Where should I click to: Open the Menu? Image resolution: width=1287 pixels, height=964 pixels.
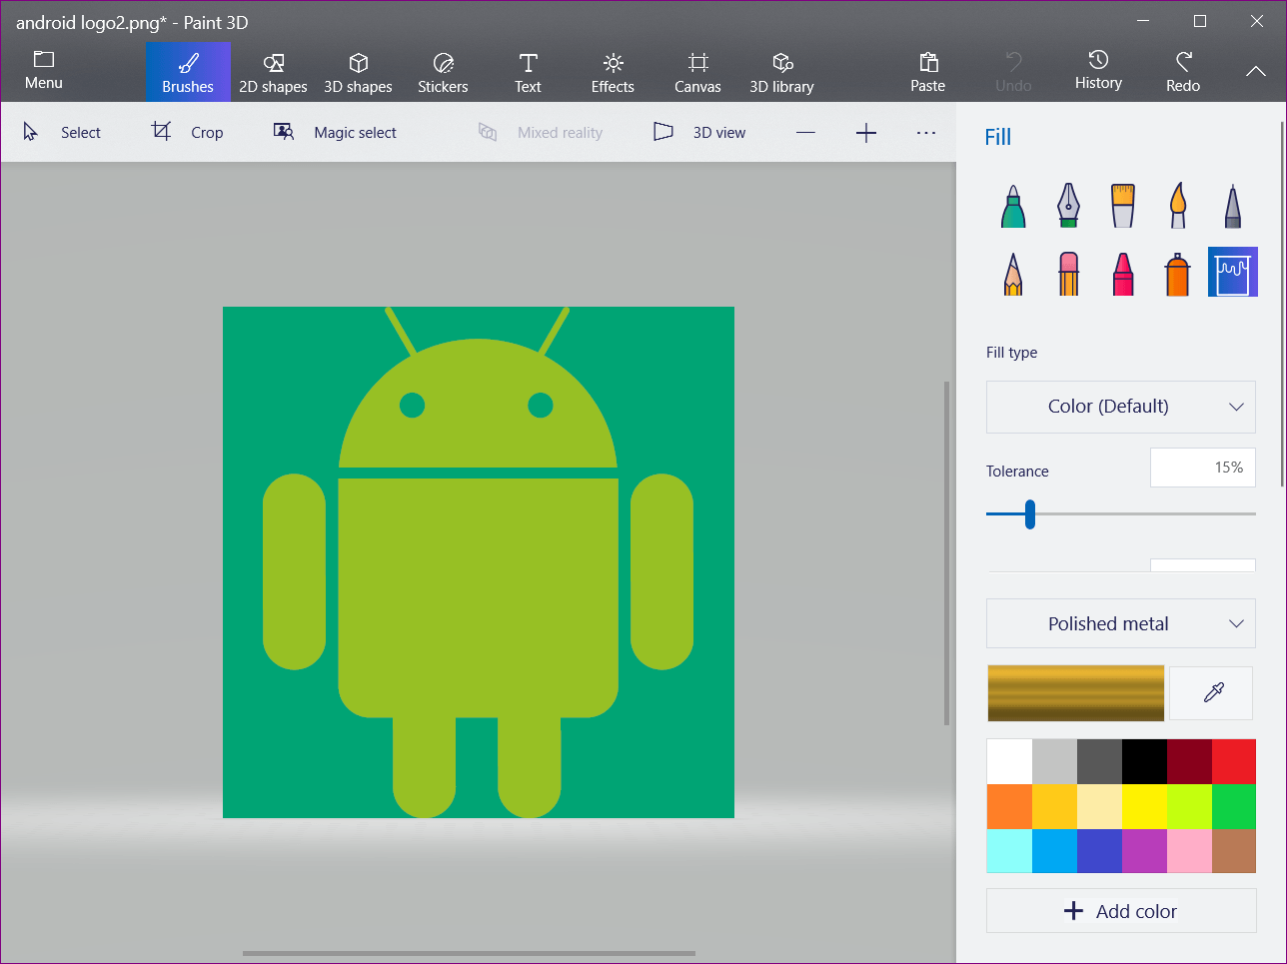44,71
